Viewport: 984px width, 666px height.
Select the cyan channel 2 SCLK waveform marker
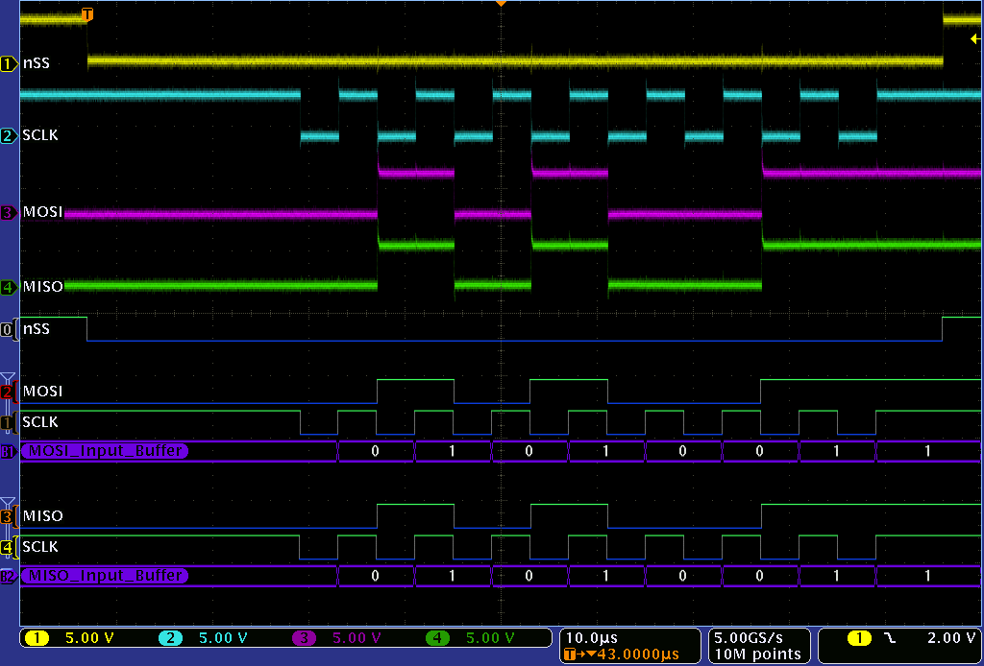[x=10, y=136]
